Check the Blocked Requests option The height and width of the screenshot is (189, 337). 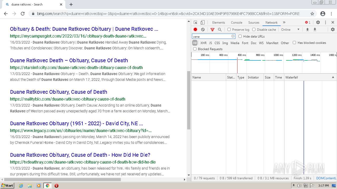(195, 49)
